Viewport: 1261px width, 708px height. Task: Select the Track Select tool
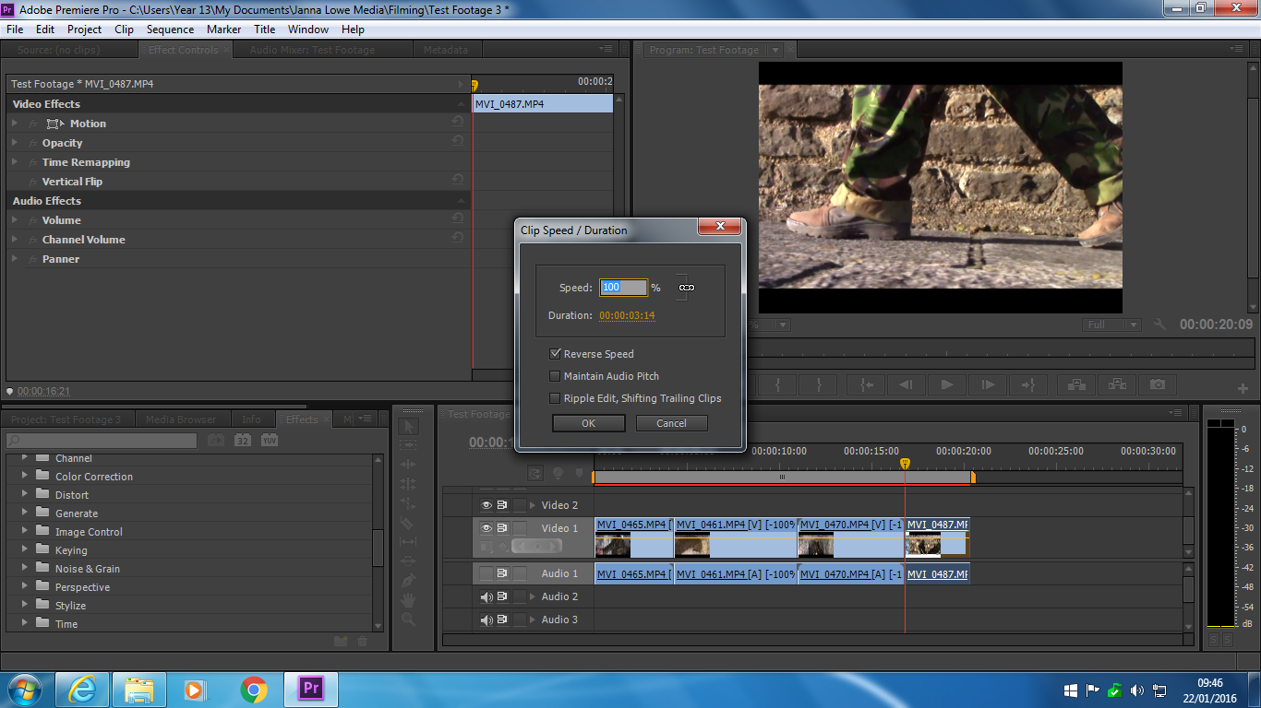point(409,445)
